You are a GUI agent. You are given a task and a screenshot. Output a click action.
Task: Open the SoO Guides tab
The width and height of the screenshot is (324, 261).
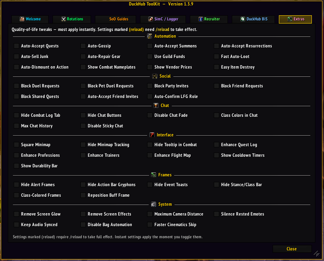pos(115,19)
